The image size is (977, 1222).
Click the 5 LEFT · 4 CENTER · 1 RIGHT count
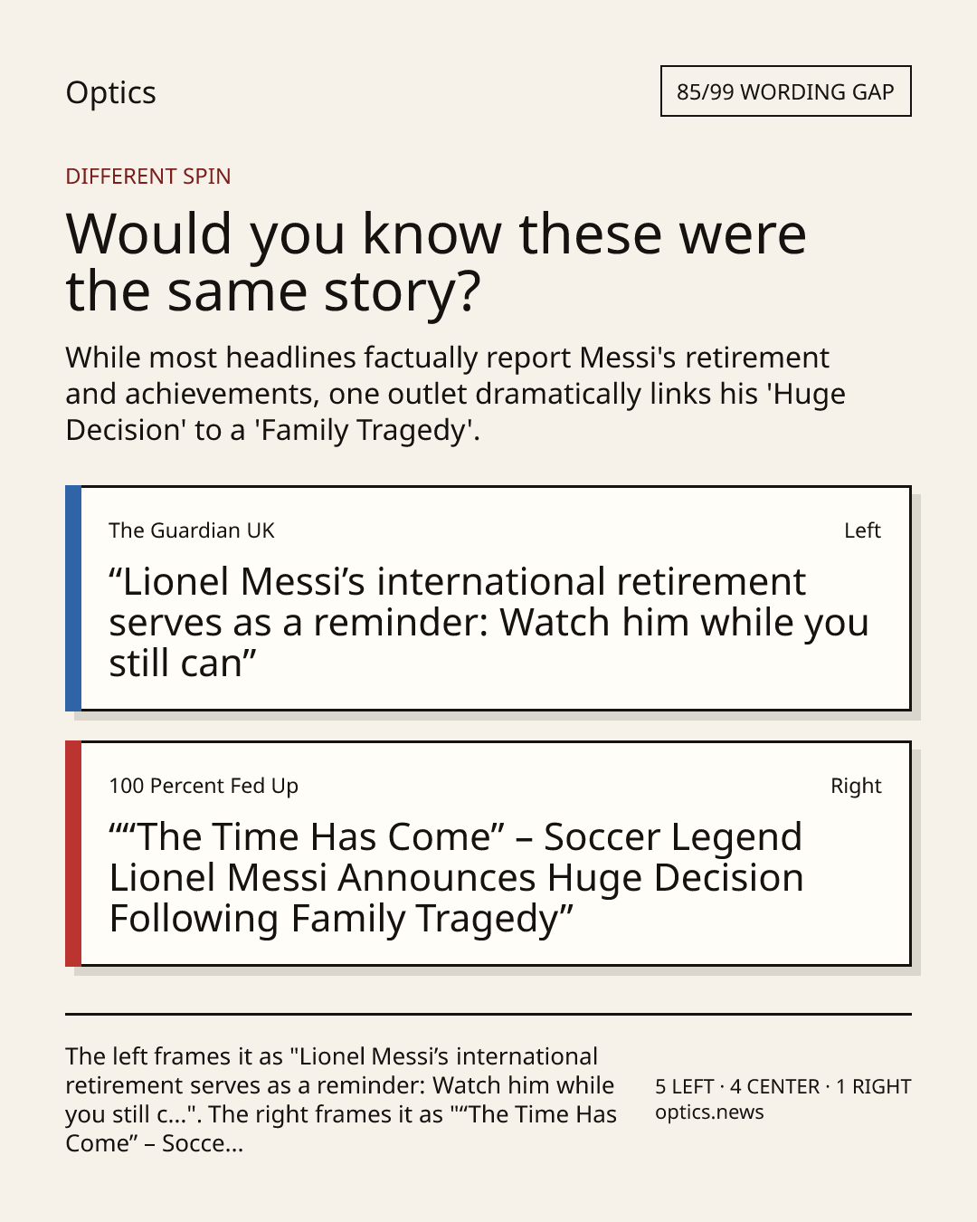click(783, 1086)
